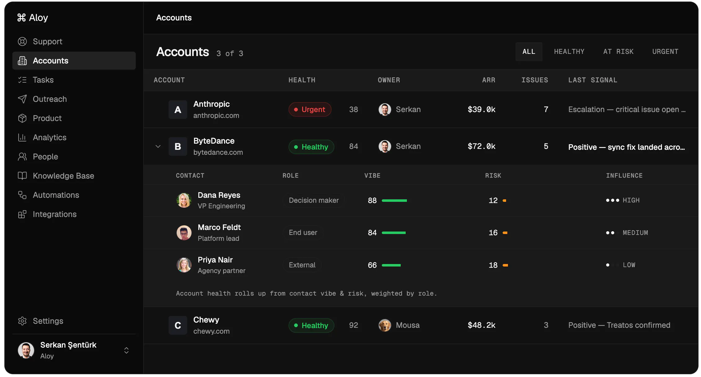This screenshot has height=377, width=701.
Task: Switch to the AT RISK filter tab
Action: tap(618, 52)
